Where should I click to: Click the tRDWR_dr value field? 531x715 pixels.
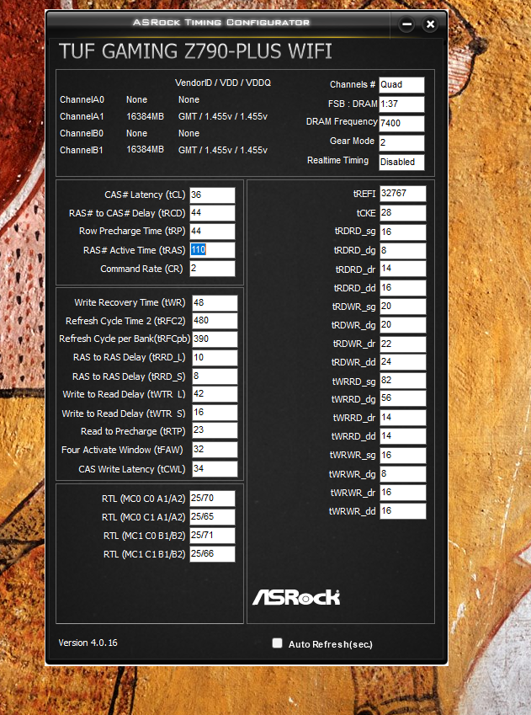[403, 344]
